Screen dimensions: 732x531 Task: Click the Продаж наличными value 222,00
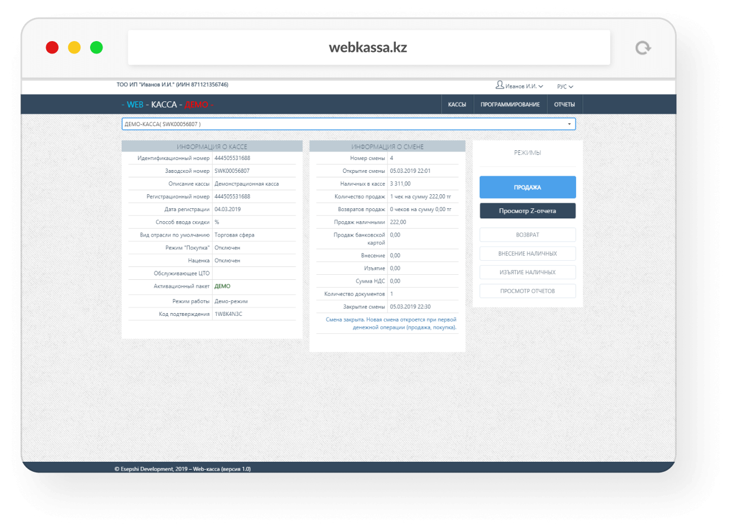[398, 222]
